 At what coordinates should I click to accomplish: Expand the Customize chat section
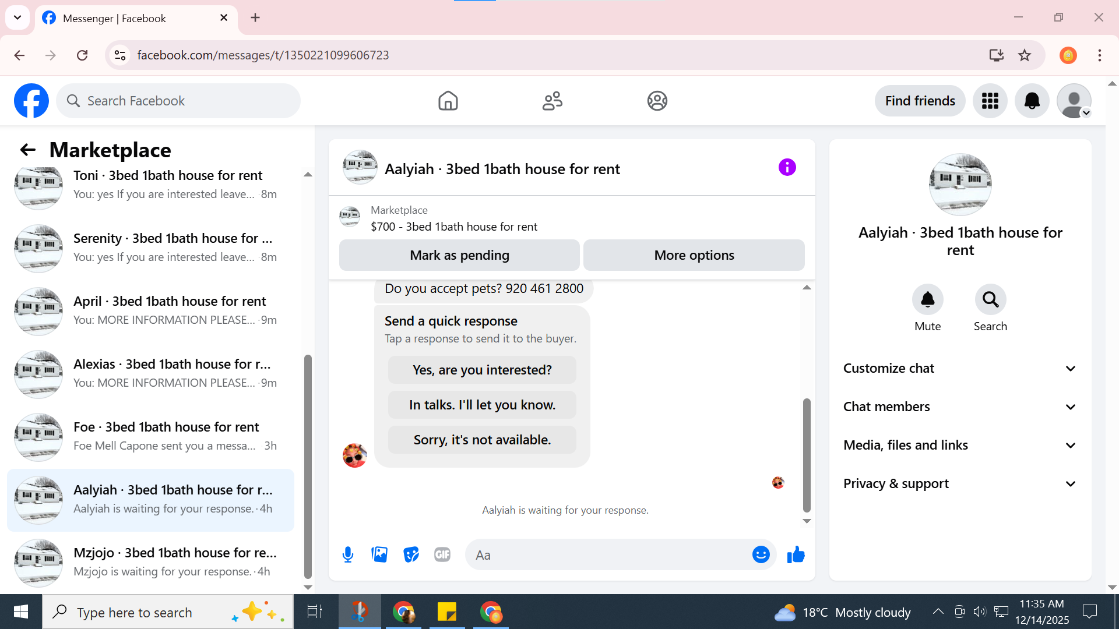click(x=960, y=369)
